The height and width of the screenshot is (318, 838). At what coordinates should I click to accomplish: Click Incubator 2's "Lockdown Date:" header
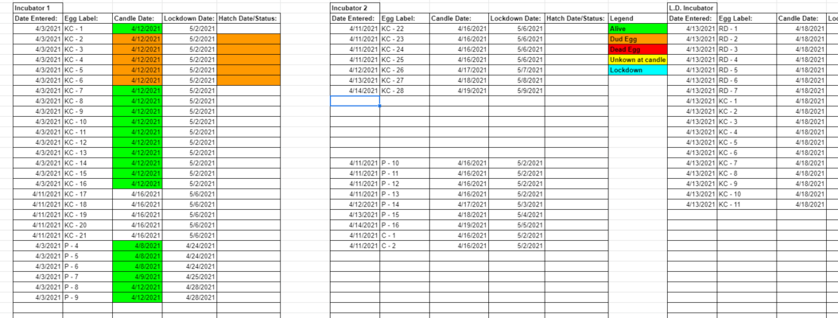tap(517, 18)
